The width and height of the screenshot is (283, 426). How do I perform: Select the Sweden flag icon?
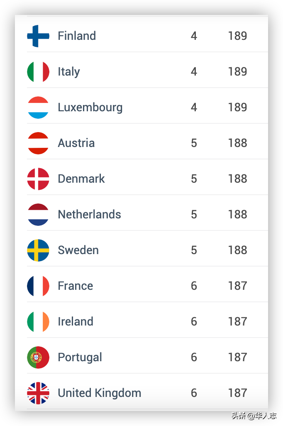(x=38, y=250)
